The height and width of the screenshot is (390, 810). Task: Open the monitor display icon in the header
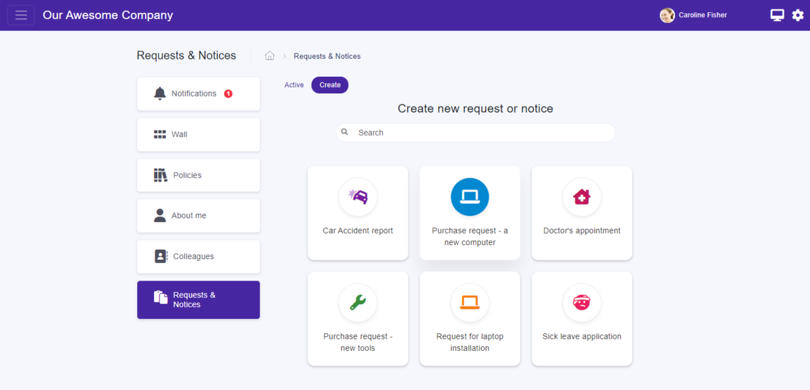coord(778,15)
